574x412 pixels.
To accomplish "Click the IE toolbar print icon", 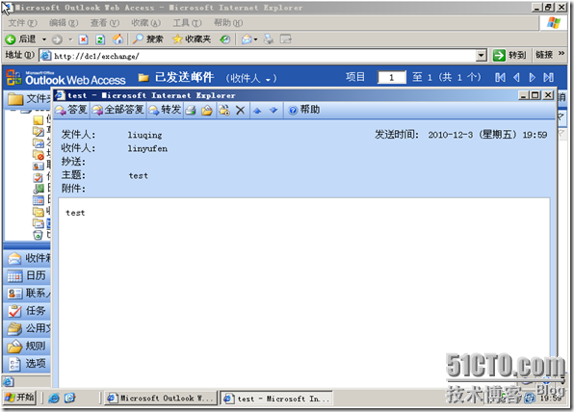I will 269,39.
